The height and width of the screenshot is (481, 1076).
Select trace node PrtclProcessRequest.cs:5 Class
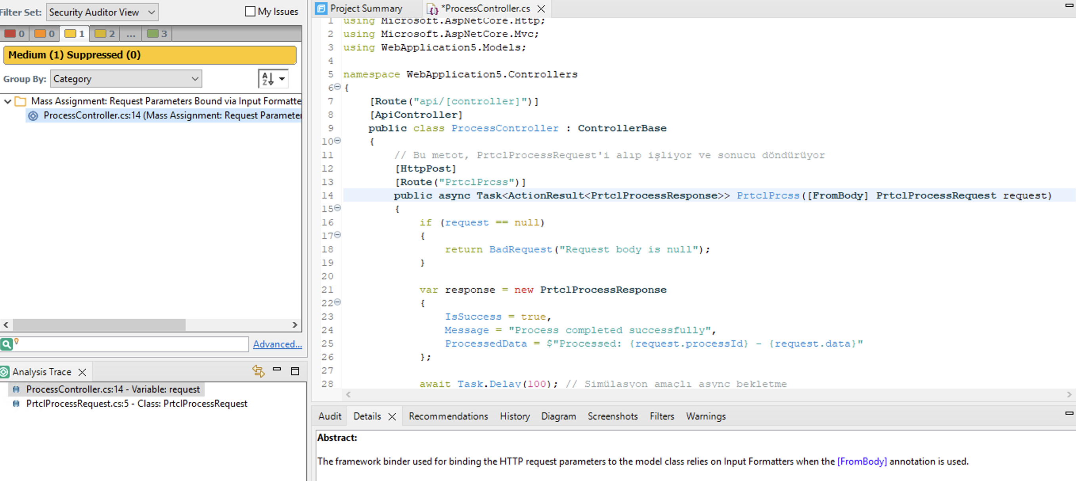click(137, 404)
